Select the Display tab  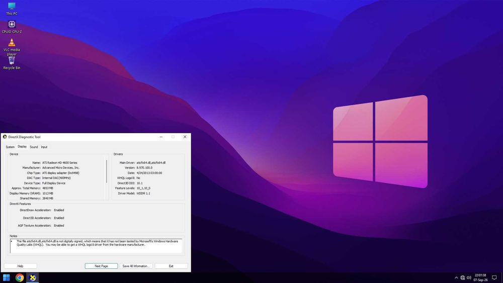tap(22, 146)
